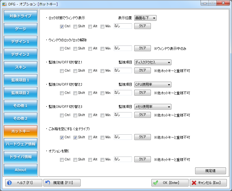Expand the ディスクアクセス monitor item dropdown
Viewport: 232px width, 191px height.
click(x=153, y=62)
